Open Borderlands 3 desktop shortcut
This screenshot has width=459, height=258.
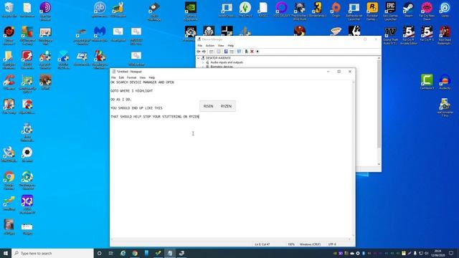pyautogui.click(x=318, y=10)
